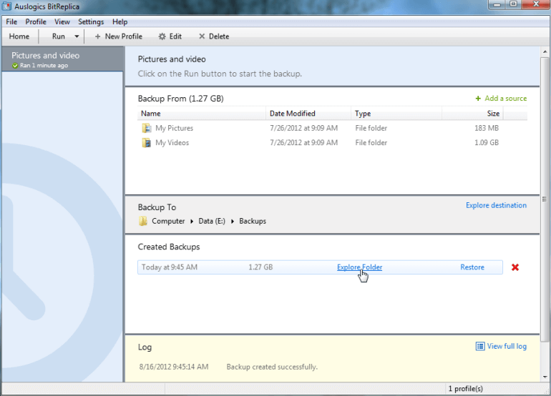Open the Help menu
The image size is (551, 396).
[x=120, y=21]
